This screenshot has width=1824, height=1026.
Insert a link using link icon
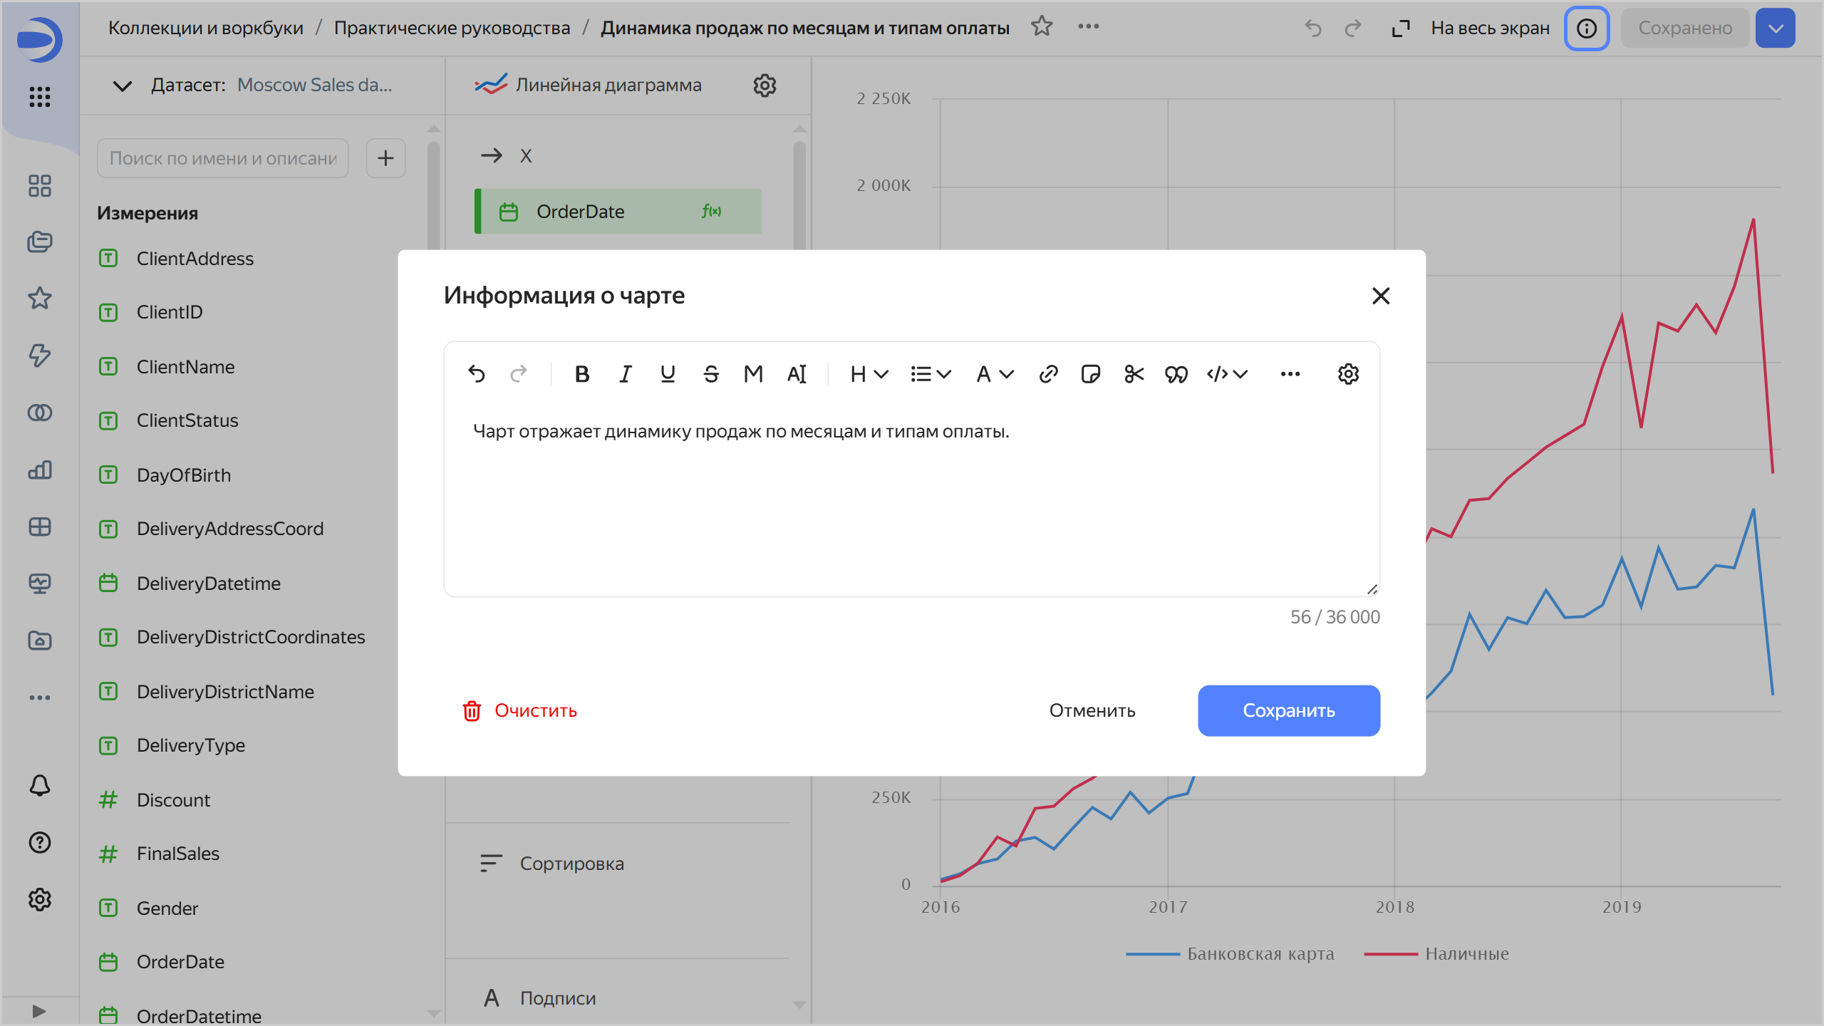click(x=1048, y=374)
